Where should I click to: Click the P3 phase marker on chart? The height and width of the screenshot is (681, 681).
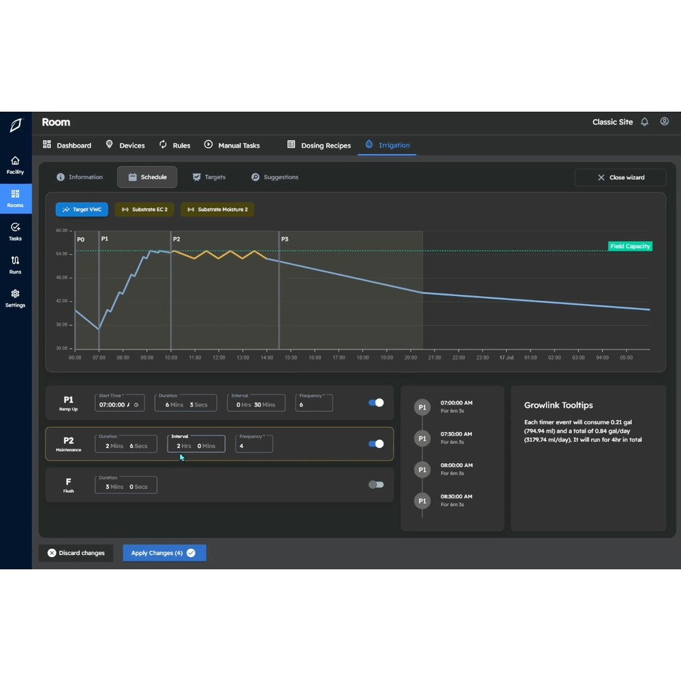(x=285, y=240)
